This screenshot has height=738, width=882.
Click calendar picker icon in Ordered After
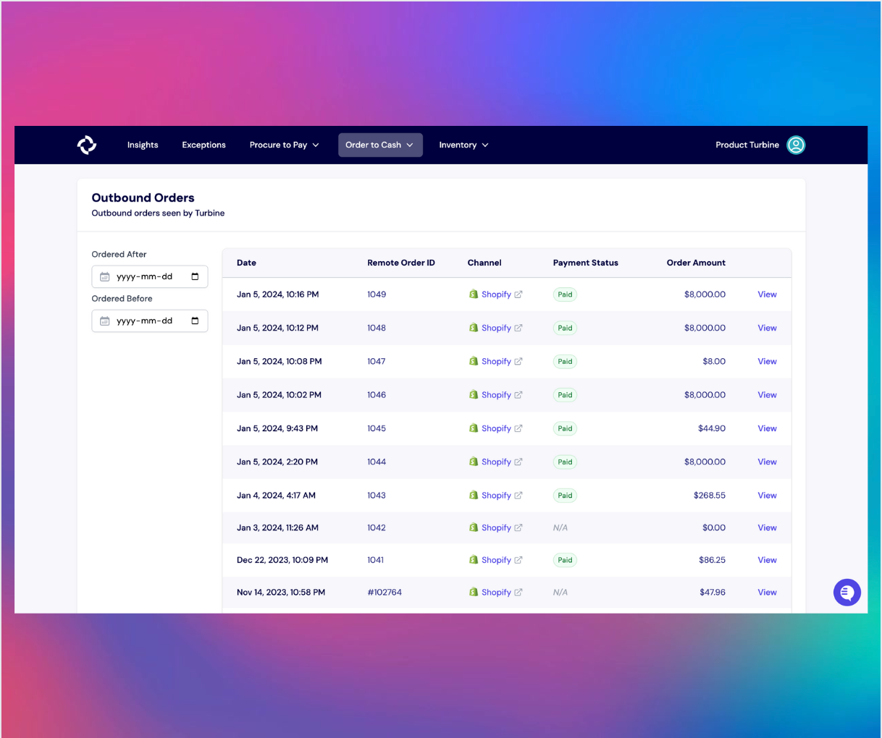(x=195, y=276)
